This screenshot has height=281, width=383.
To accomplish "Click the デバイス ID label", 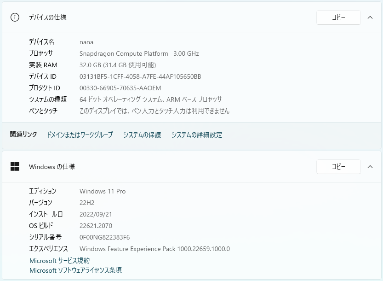I will (42, 76).
